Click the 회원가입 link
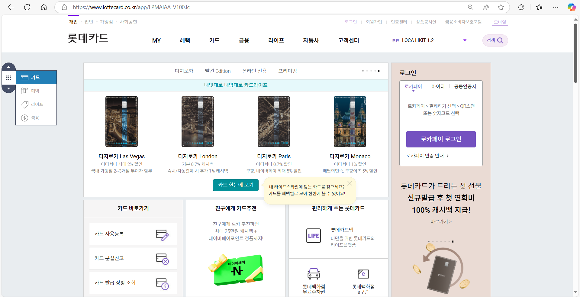 point(374,22)
